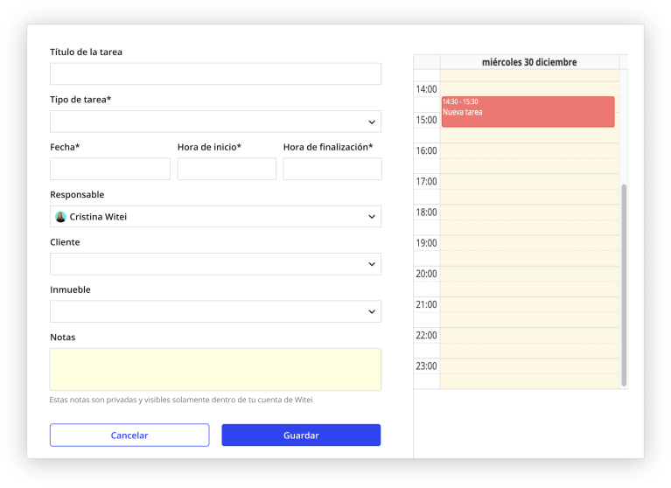The height and width of the screenshot is (488, 671).
Task: Click the Hora de inicio field
Action: click(227, 169)
